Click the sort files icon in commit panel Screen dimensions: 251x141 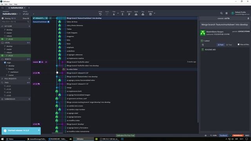click(x=203, y=45)
